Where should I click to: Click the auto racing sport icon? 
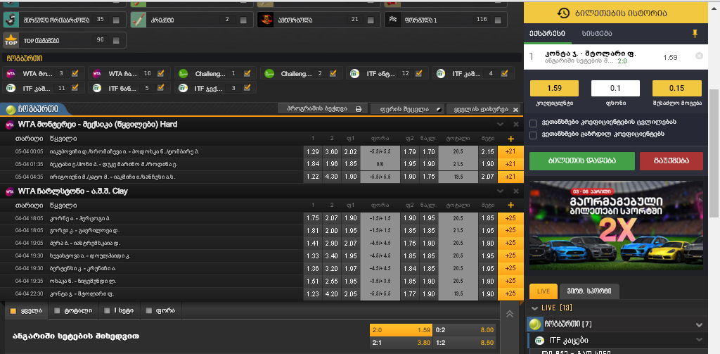pyautogui.click(x=265, y=20)
